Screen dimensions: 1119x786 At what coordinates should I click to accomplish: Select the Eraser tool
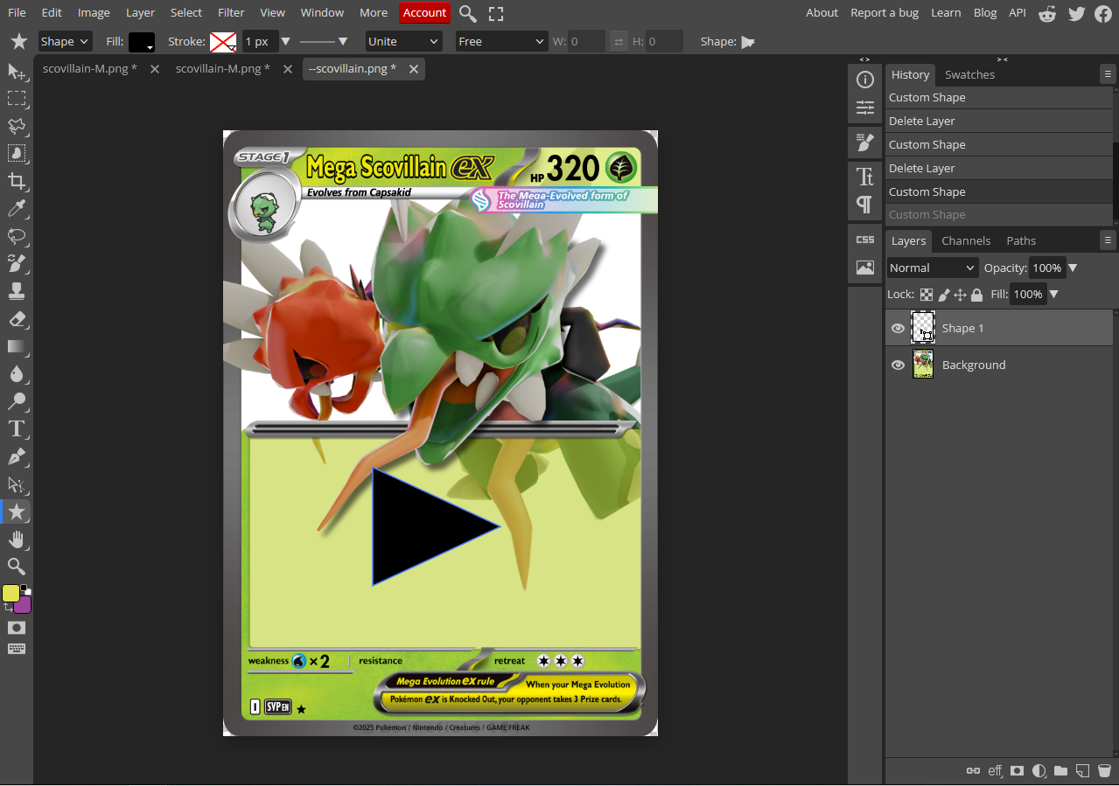pos(17,319)
